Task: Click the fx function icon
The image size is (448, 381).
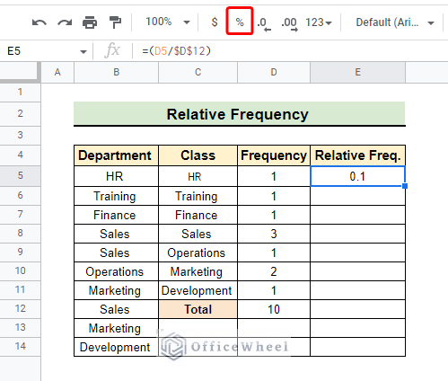Action: (112, 50)
